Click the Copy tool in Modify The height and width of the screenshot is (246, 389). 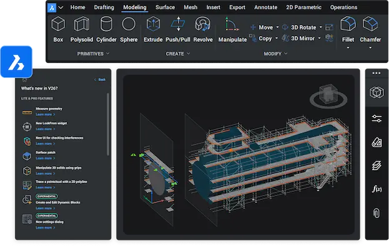click(261, 39)
